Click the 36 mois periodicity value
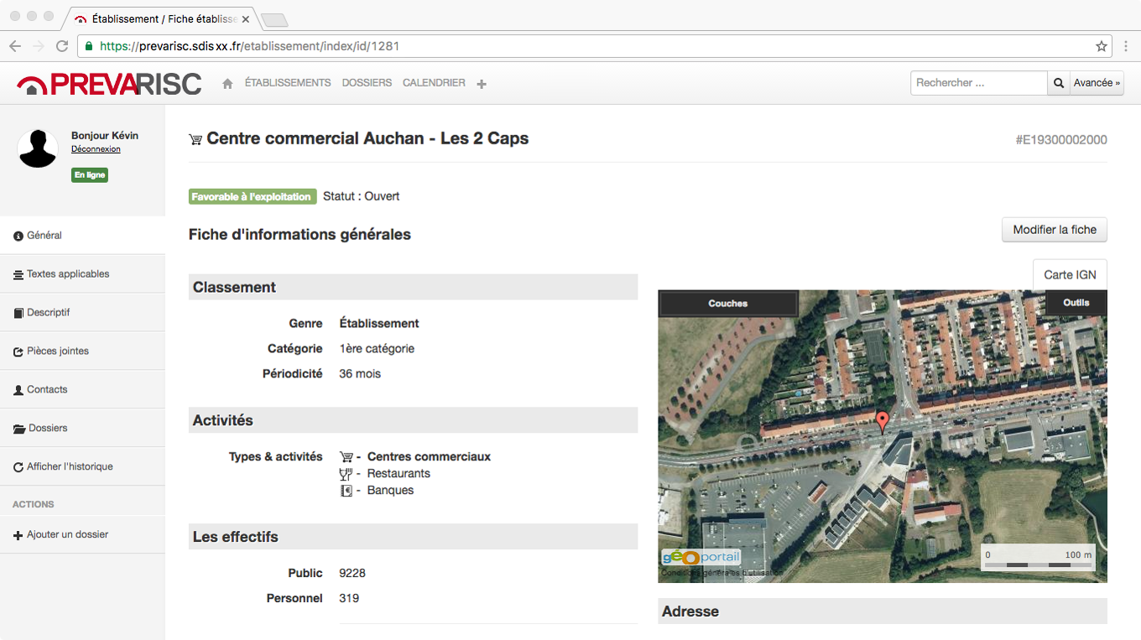Image resolution: width=1141 pixels, height=640 pixels. click(x=360, y=374)
